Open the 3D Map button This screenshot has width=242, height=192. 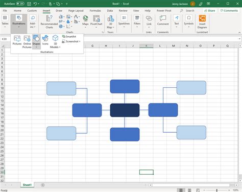pos(111,22)
